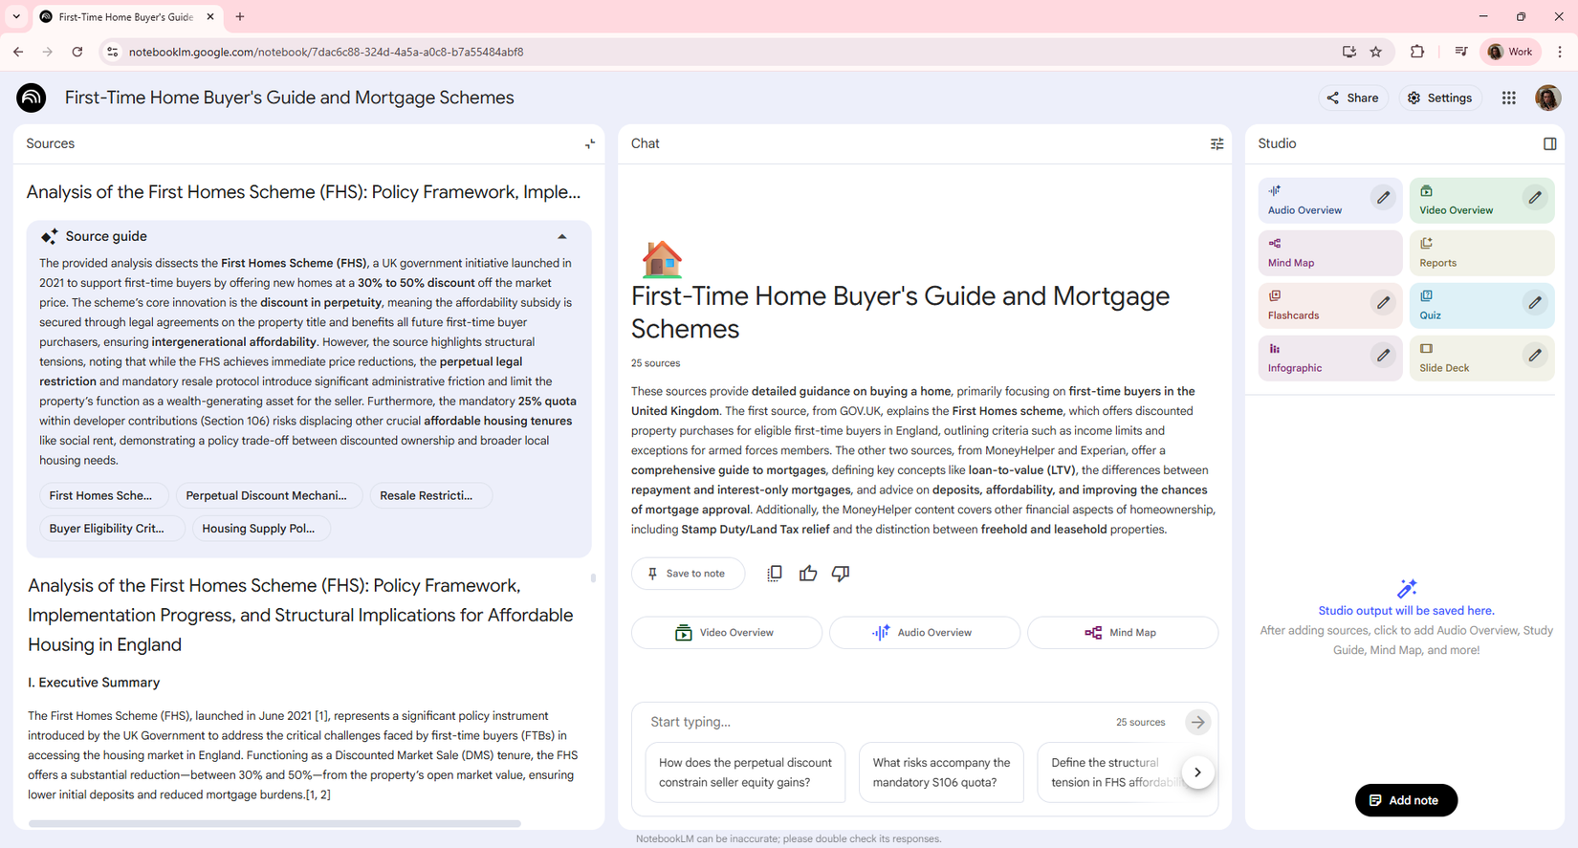Give thumbs up to the summary
Image resolution: width=1578 pixels, height=848 pixels.
[x=808, y=574]
